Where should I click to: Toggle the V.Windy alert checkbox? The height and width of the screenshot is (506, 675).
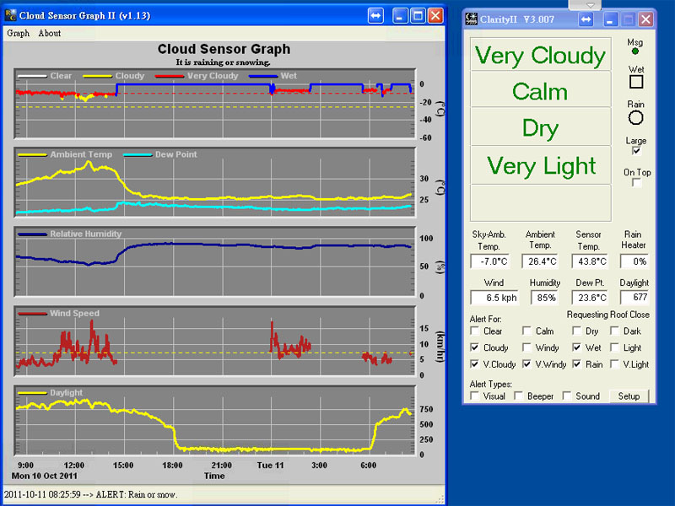527,364
